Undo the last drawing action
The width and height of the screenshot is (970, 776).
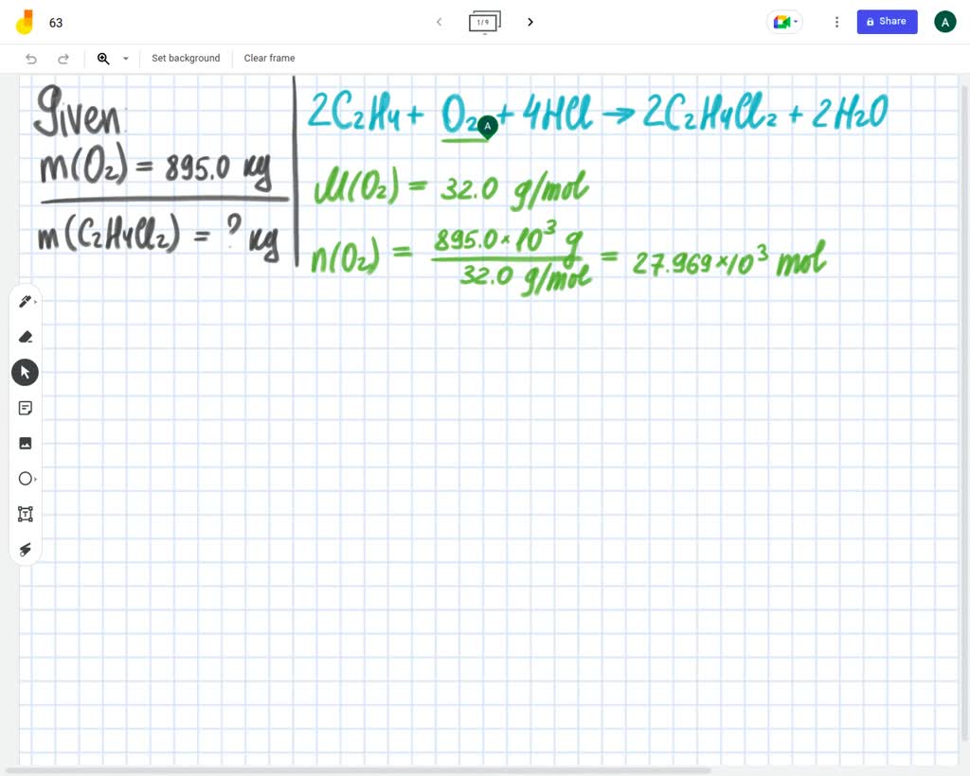tap(29, 58)
